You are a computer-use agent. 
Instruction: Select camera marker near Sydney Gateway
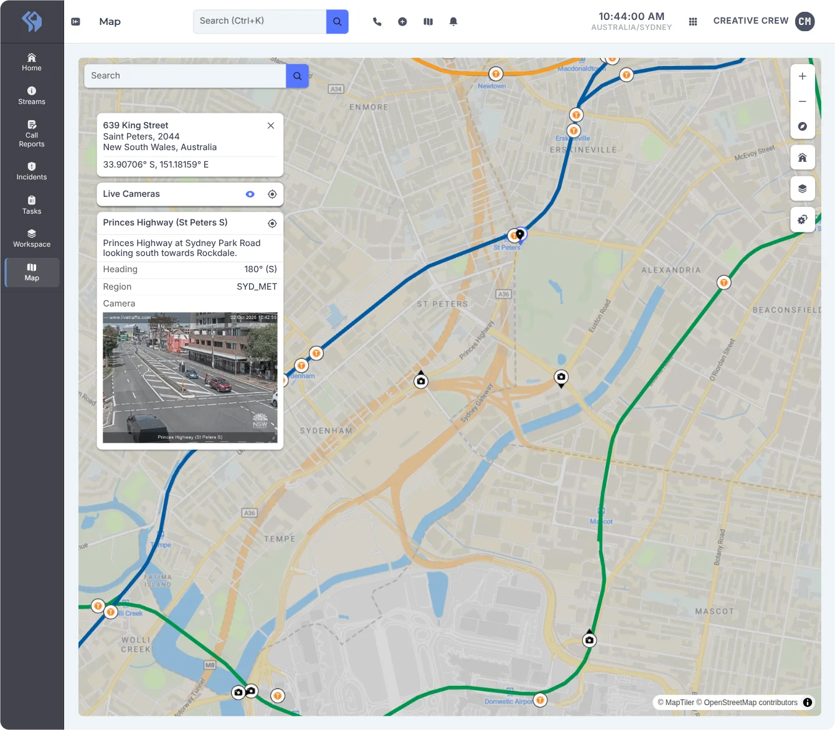(x=421, y=380)
